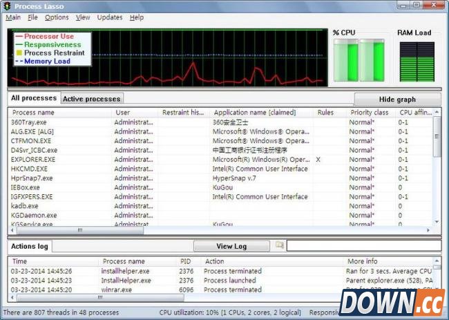Select the ALG.EXE [ALG] process row
The width and height of the screenshot is (449, 320).
coord(220,132)
